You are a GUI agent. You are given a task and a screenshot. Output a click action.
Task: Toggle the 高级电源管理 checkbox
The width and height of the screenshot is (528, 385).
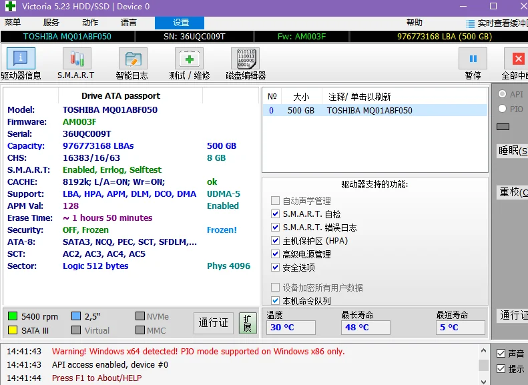coord(275,254)
